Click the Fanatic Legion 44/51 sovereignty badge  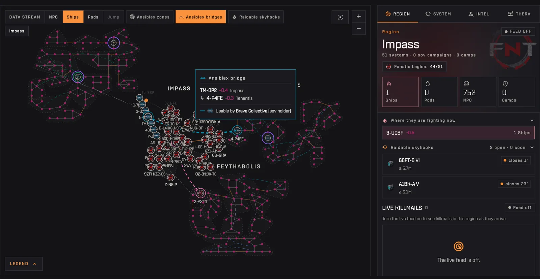(414, 67)
